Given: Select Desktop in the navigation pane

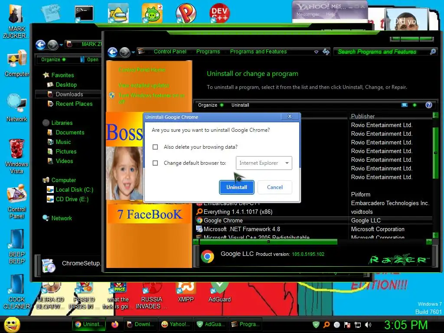Looking at the screenshot, I should coord(66,85).
